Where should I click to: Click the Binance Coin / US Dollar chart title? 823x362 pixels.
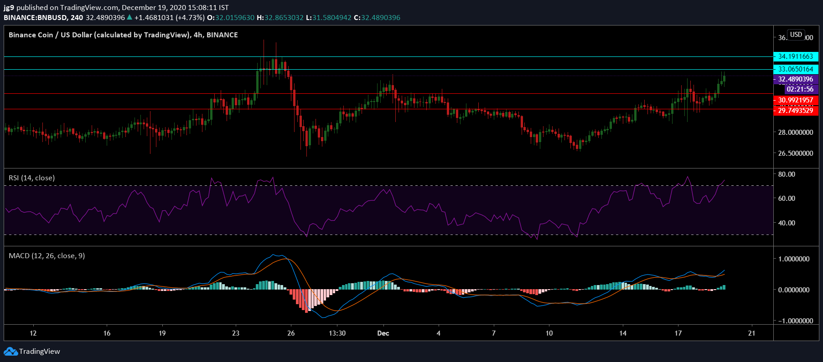click(123, 35)
